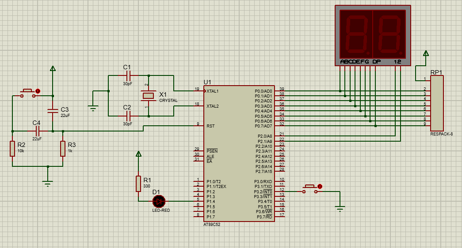Click the power terminal above R1
462x248 pixels.
point(138,154)
